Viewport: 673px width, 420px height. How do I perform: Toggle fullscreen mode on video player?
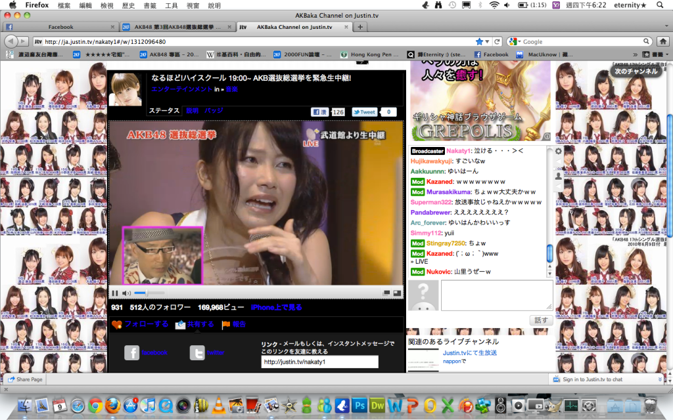(398, 293)
